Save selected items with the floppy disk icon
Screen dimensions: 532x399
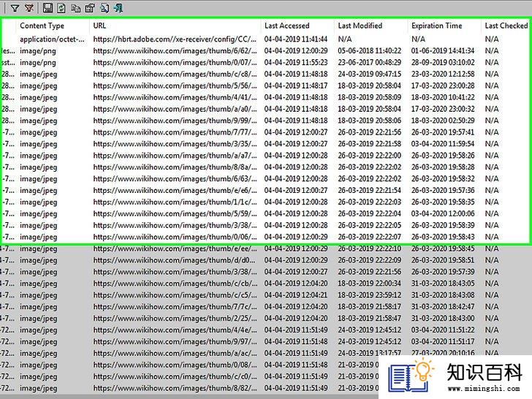point(47,8)
